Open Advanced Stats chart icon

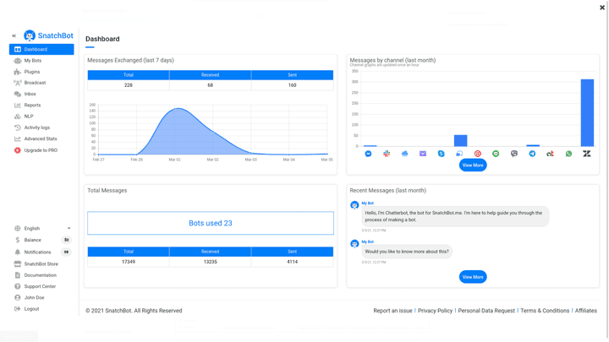(x=18, y=138)
